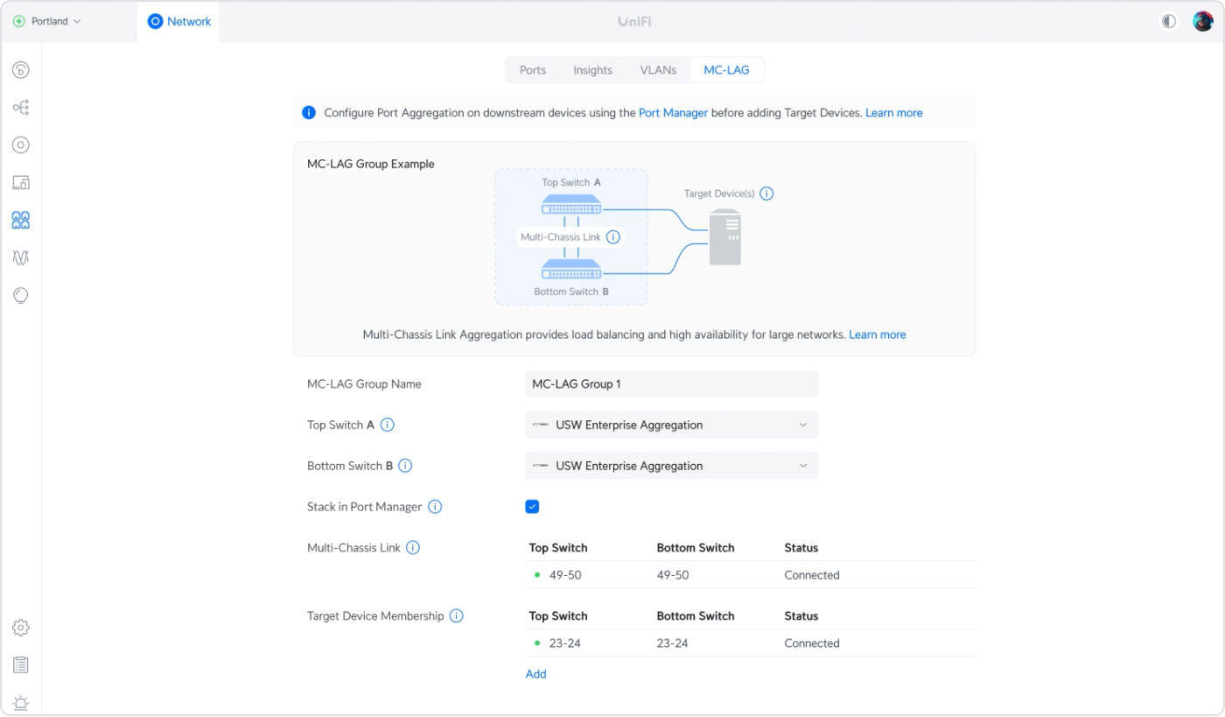Viewport: 1225px width, 717px height.
Task: Click the Network application icon
Action: pyautogui.click(x=156, y=21)
